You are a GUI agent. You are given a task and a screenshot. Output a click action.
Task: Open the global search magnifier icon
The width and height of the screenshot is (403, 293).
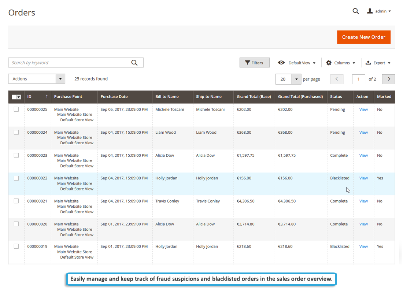click(355, 11)
